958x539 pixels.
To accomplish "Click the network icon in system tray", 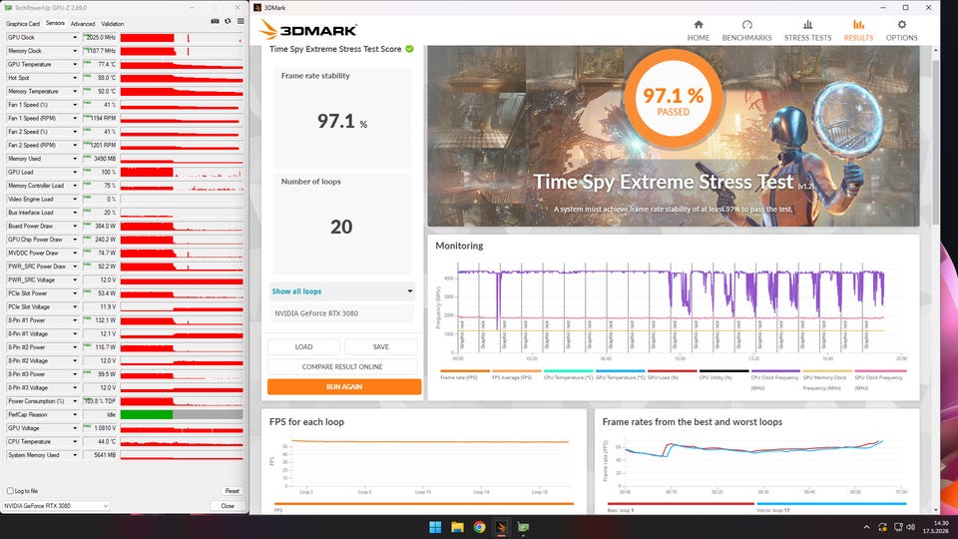I will (x=897, y=527).
